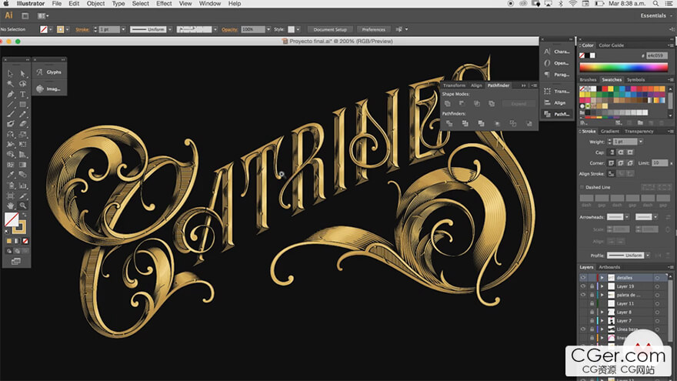The height and width of the screenshot is (381, 677).
Task: Open the Window menu
Action: 210,3
